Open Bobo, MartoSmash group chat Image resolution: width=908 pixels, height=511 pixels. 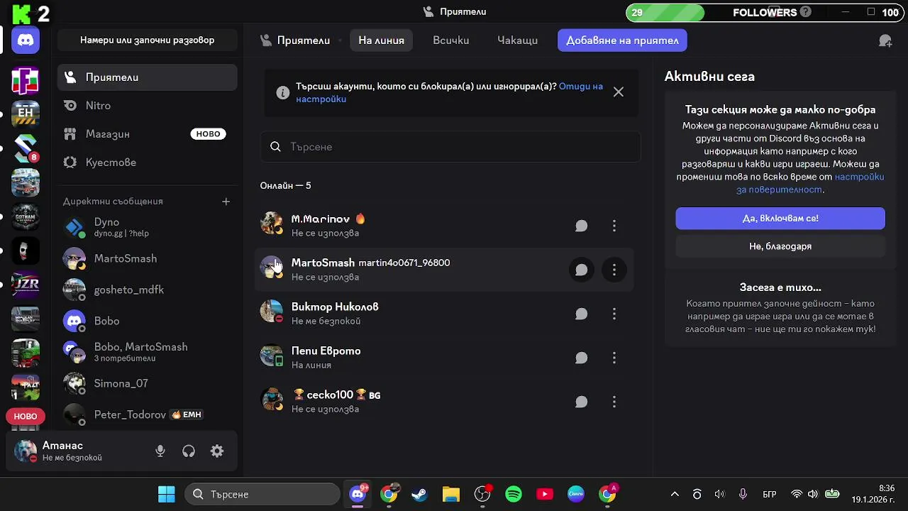[148, 352]
